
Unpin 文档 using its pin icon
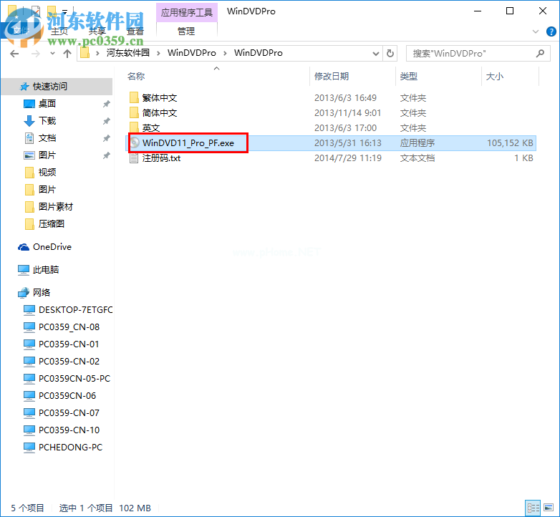[x=106, y=138]
